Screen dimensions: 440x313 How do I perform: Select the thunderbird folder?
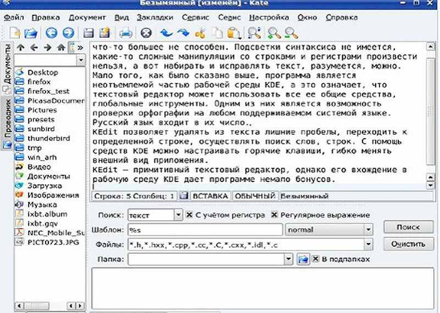click(x=42, y=138)
